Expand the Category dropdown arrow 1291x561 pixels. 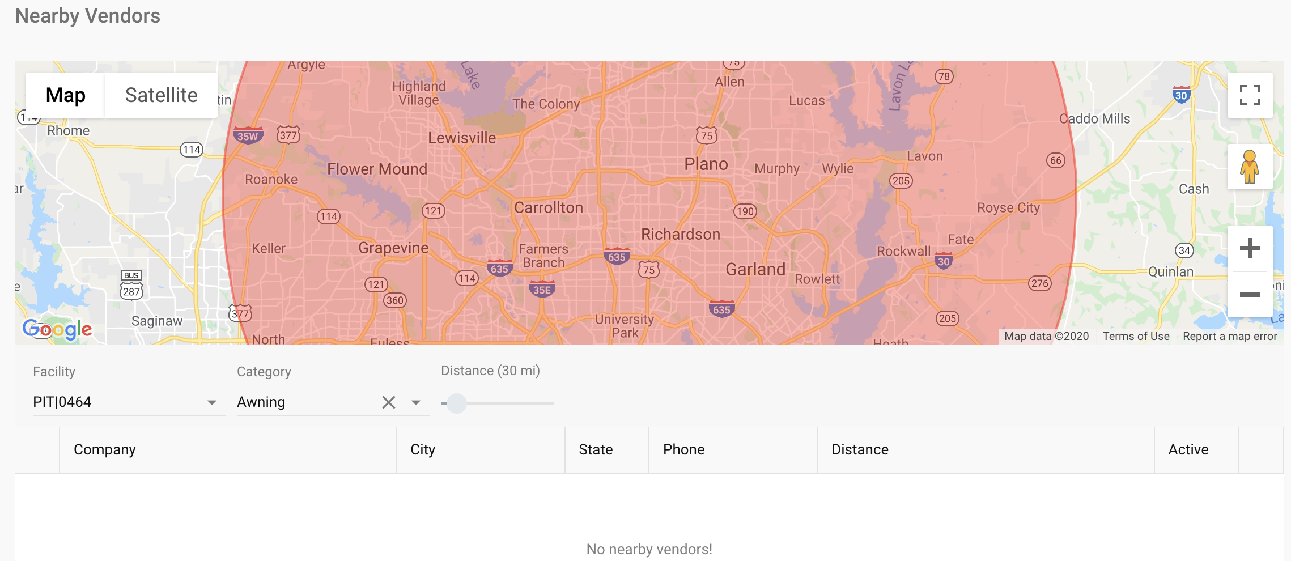416,402
